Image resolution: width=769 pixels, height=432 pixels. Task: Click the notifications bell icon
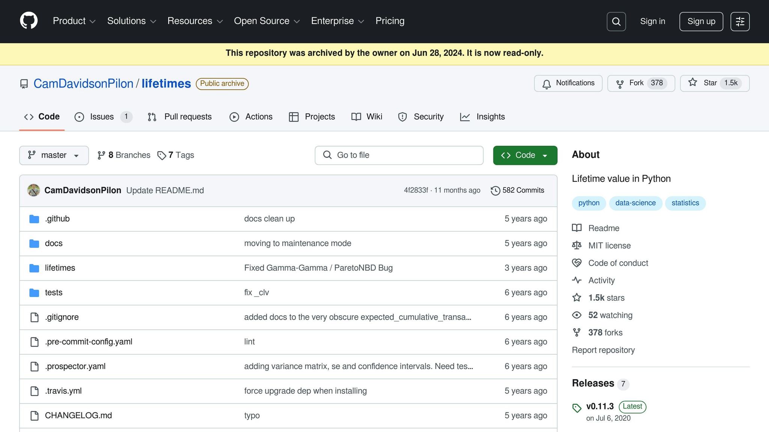pyautogui.click(x=547, y=84)
